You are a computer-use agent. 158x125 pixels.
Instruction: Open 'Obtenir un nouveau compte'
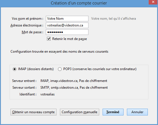click(33, 112)
